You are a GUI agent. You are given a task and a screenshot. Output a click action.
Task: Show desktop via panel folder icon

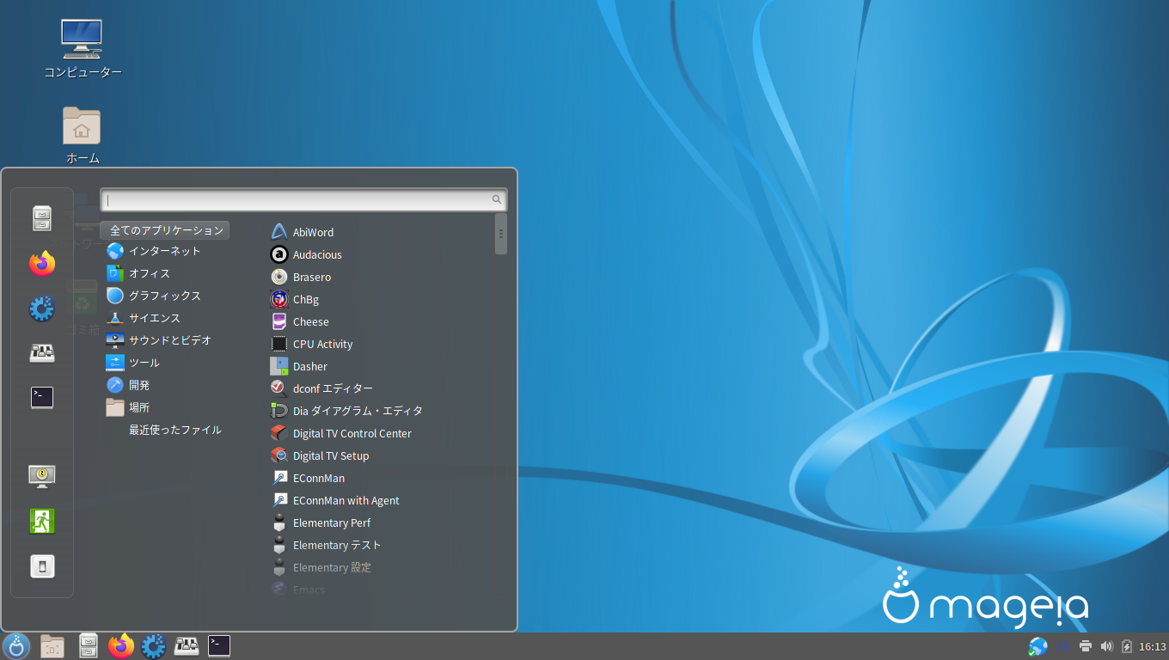click(52, 646)
